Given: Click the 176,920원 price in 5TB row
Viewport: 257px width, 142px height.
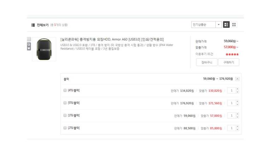Looking at the screenshot, I should [187, 103].
